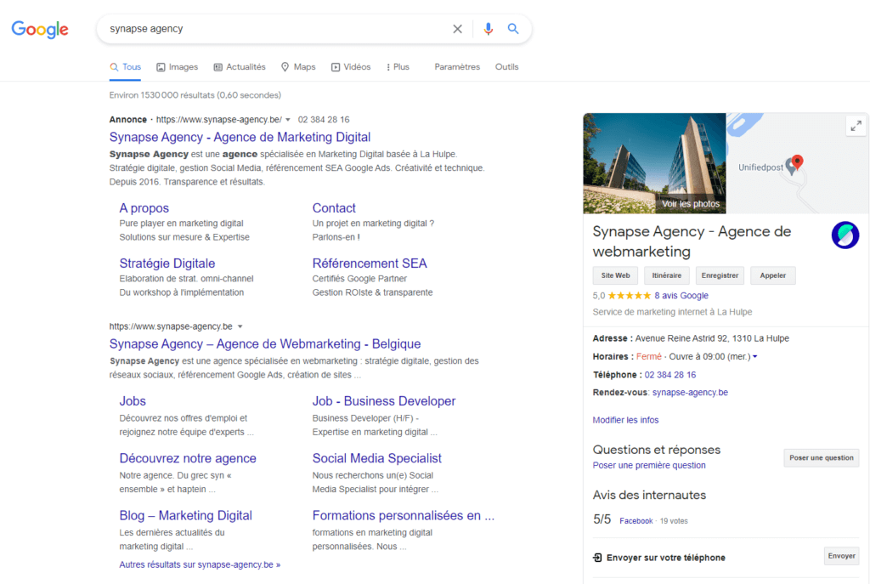Open the Facebook reviews link

click(636, 521)
